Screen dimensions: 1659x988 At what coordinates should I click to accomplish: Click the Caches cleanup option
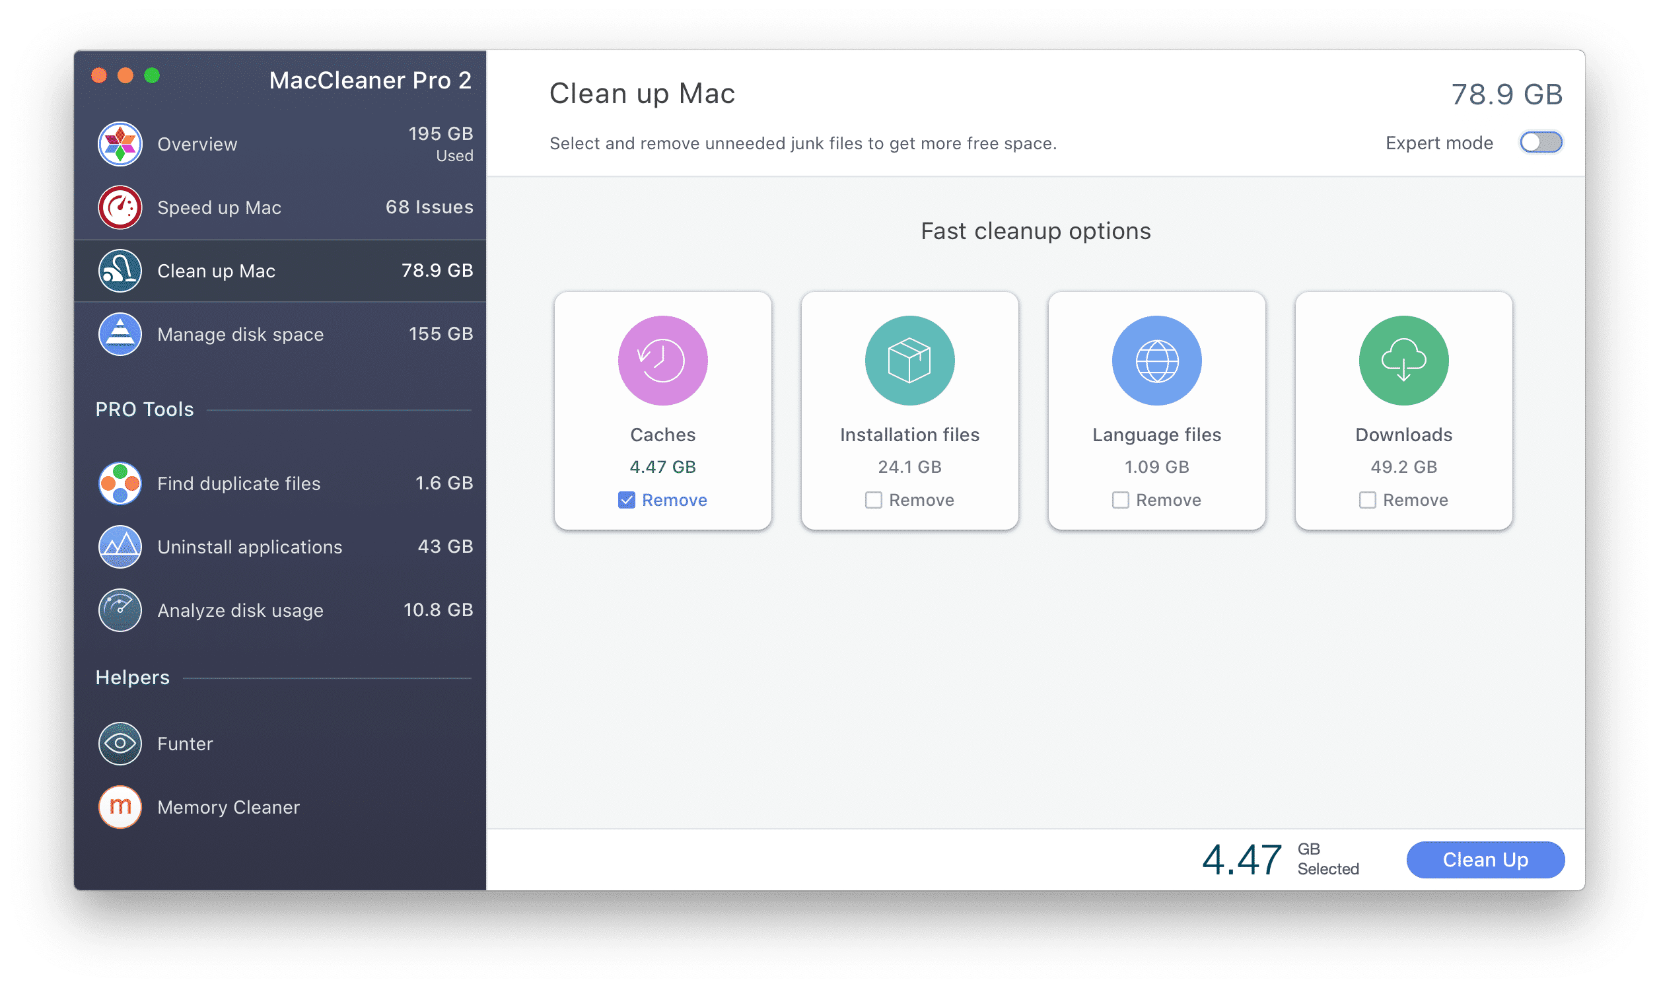click(661, 409)
